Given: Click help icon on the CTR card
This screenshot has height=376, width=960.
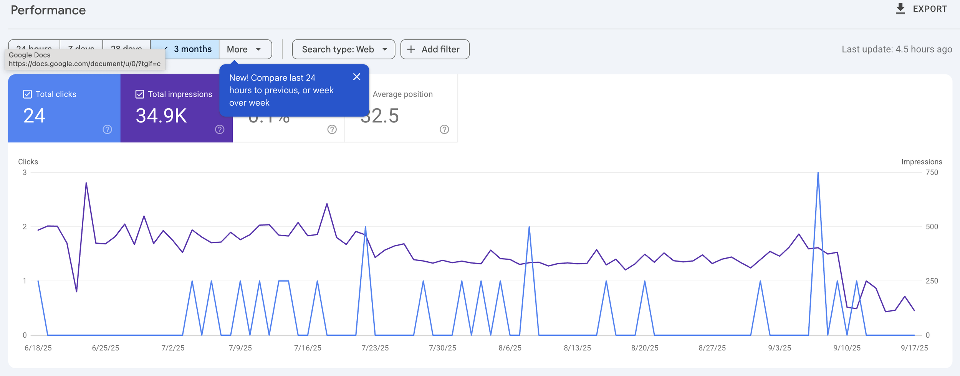Looking at the screenshot, I should (332, 130).
